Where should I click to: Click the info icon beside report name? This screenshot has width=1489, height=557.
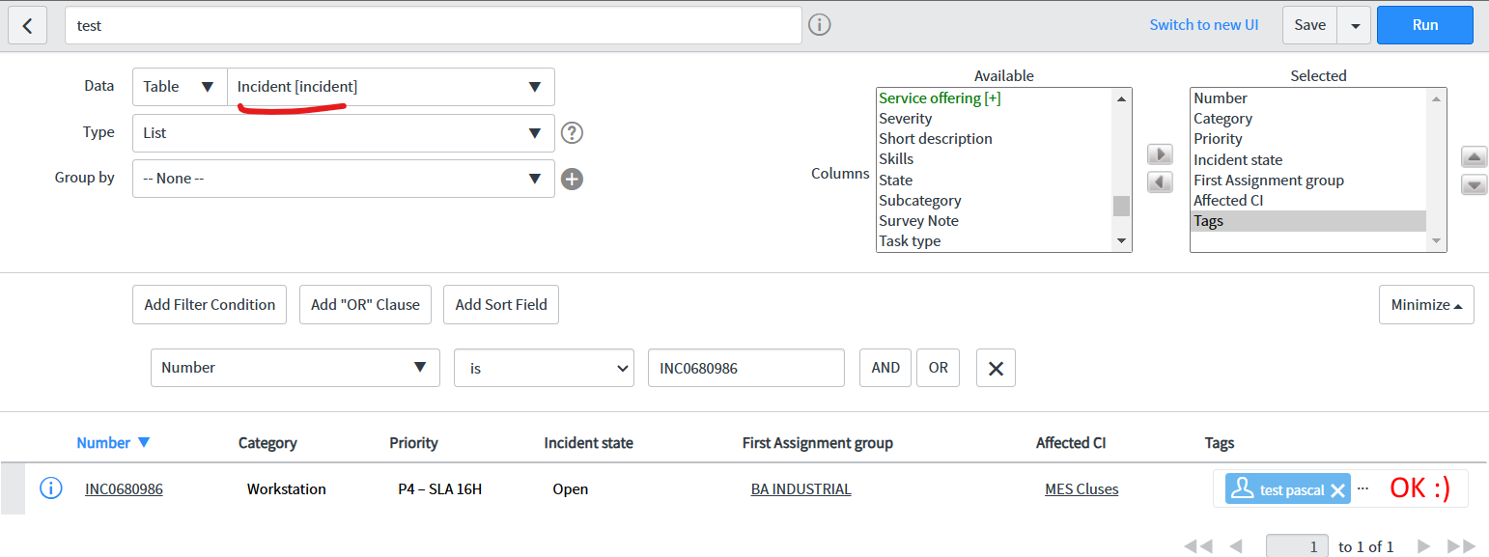[820, 25]
